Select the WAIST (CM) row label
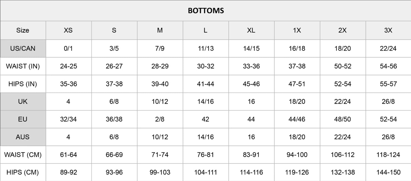 pyautogui.click(x=23, y=155)
